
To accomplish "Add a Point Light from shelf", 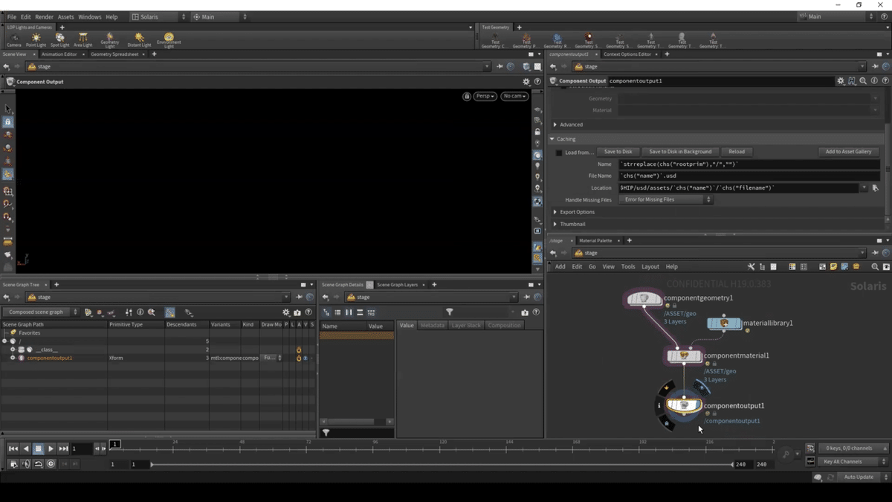I will point(36,39).
